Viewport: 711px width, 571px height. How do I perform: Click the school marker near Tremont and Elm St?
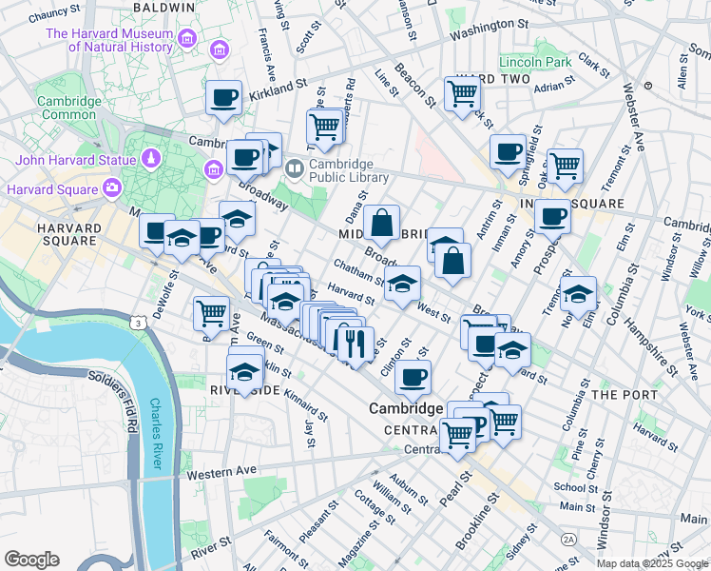coord(578,297)
